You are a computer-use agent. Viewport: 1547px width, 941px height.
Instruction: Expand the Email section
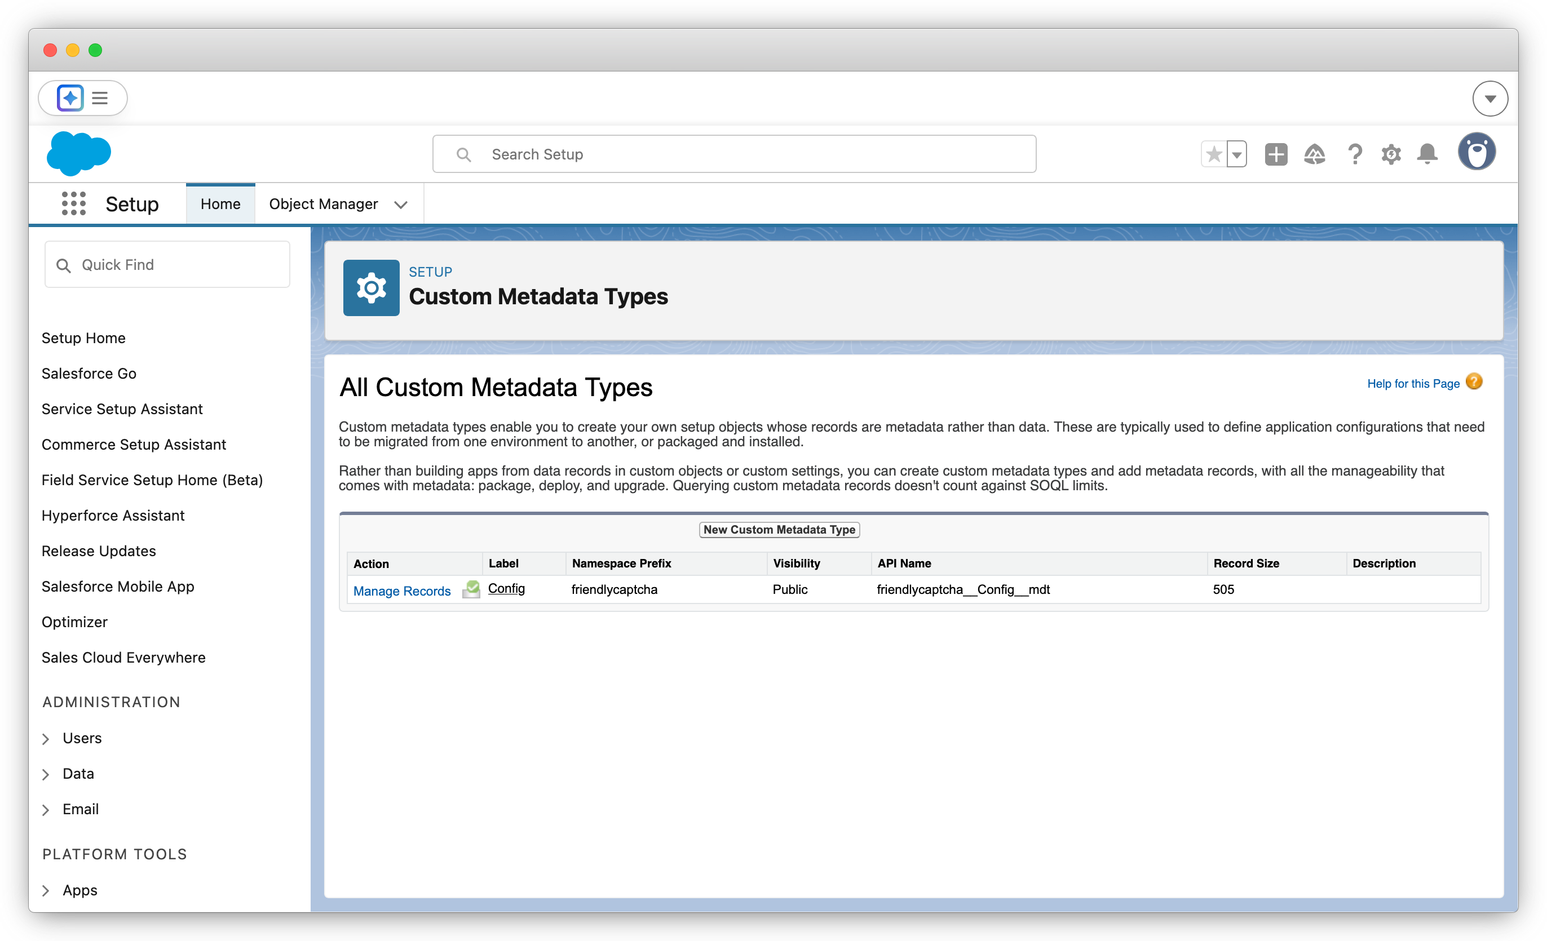pos(46,810)
